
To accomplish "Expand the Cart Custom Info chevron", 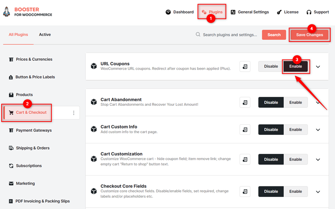I will pos(318,130).
